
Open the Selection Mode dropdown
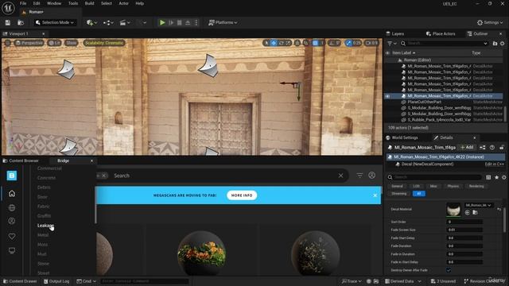[x=55, y=22]
